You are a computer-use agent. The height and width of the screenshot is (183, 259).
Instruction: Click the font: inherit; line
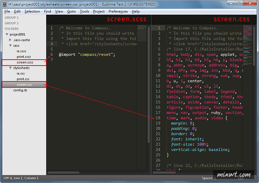[187, 139]
